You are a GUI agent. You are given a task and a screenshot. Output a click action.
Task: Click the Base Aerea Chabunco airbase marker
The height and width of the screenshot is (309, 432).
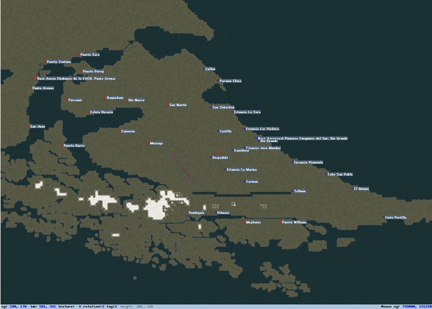36,78
